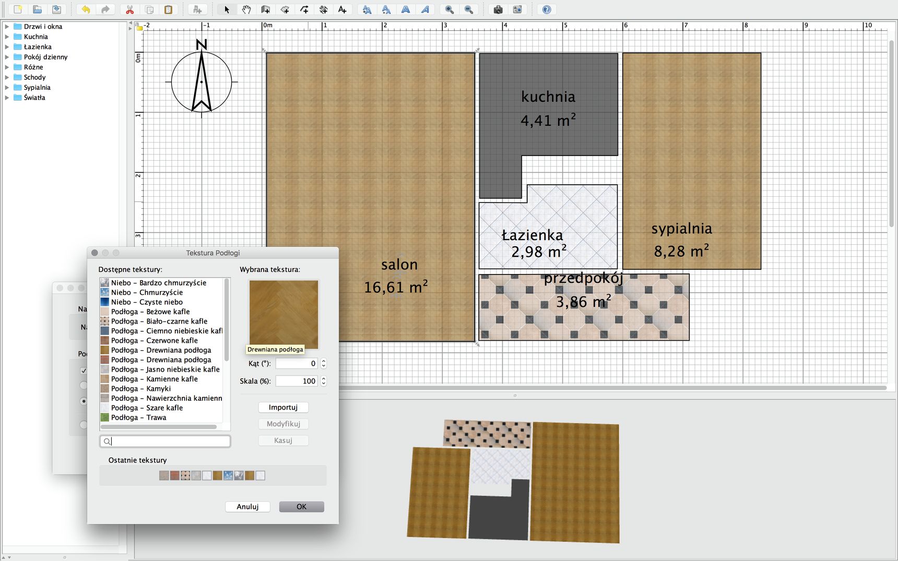The width and height of the screenshot is (898, 561).
Task: Select the pan hand tool
Action: coord(246,9)
